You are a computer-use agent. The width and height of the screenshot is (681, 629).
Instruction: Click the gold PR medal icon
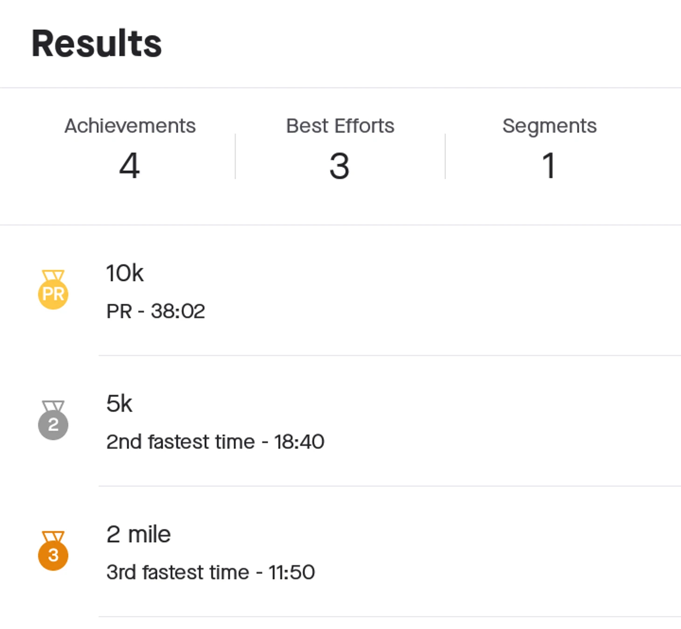pos(53,290)
